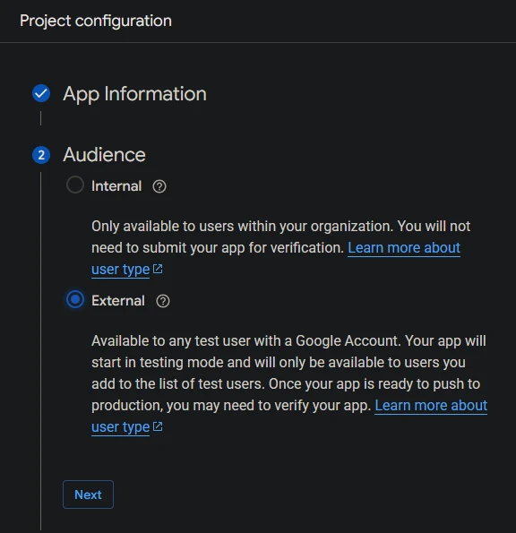This screenshot has width=516, height=533.
Task: Click the Internal option description paragraph
Action: (x=280, y=247)
